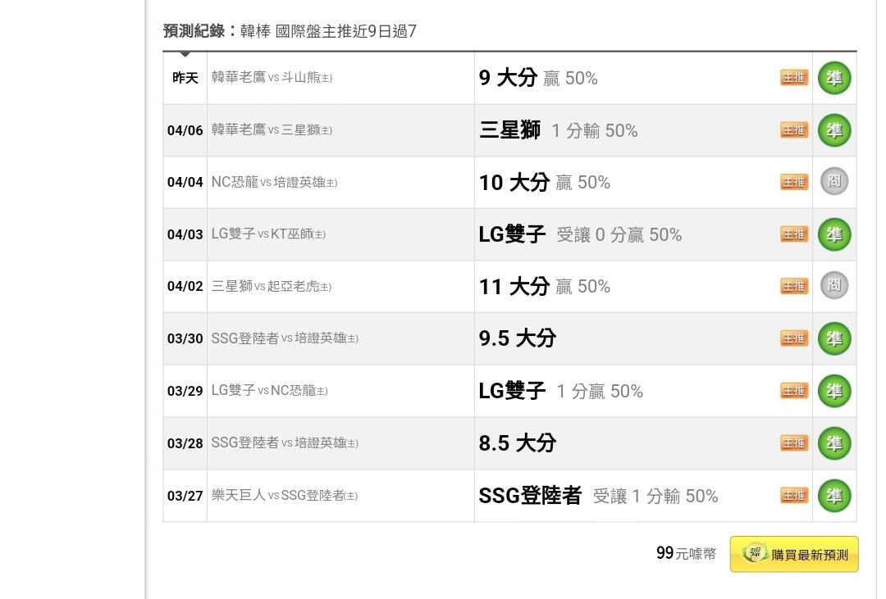Open 樂天巨人 vs SSG登陸者 matchup

point(284,496)
